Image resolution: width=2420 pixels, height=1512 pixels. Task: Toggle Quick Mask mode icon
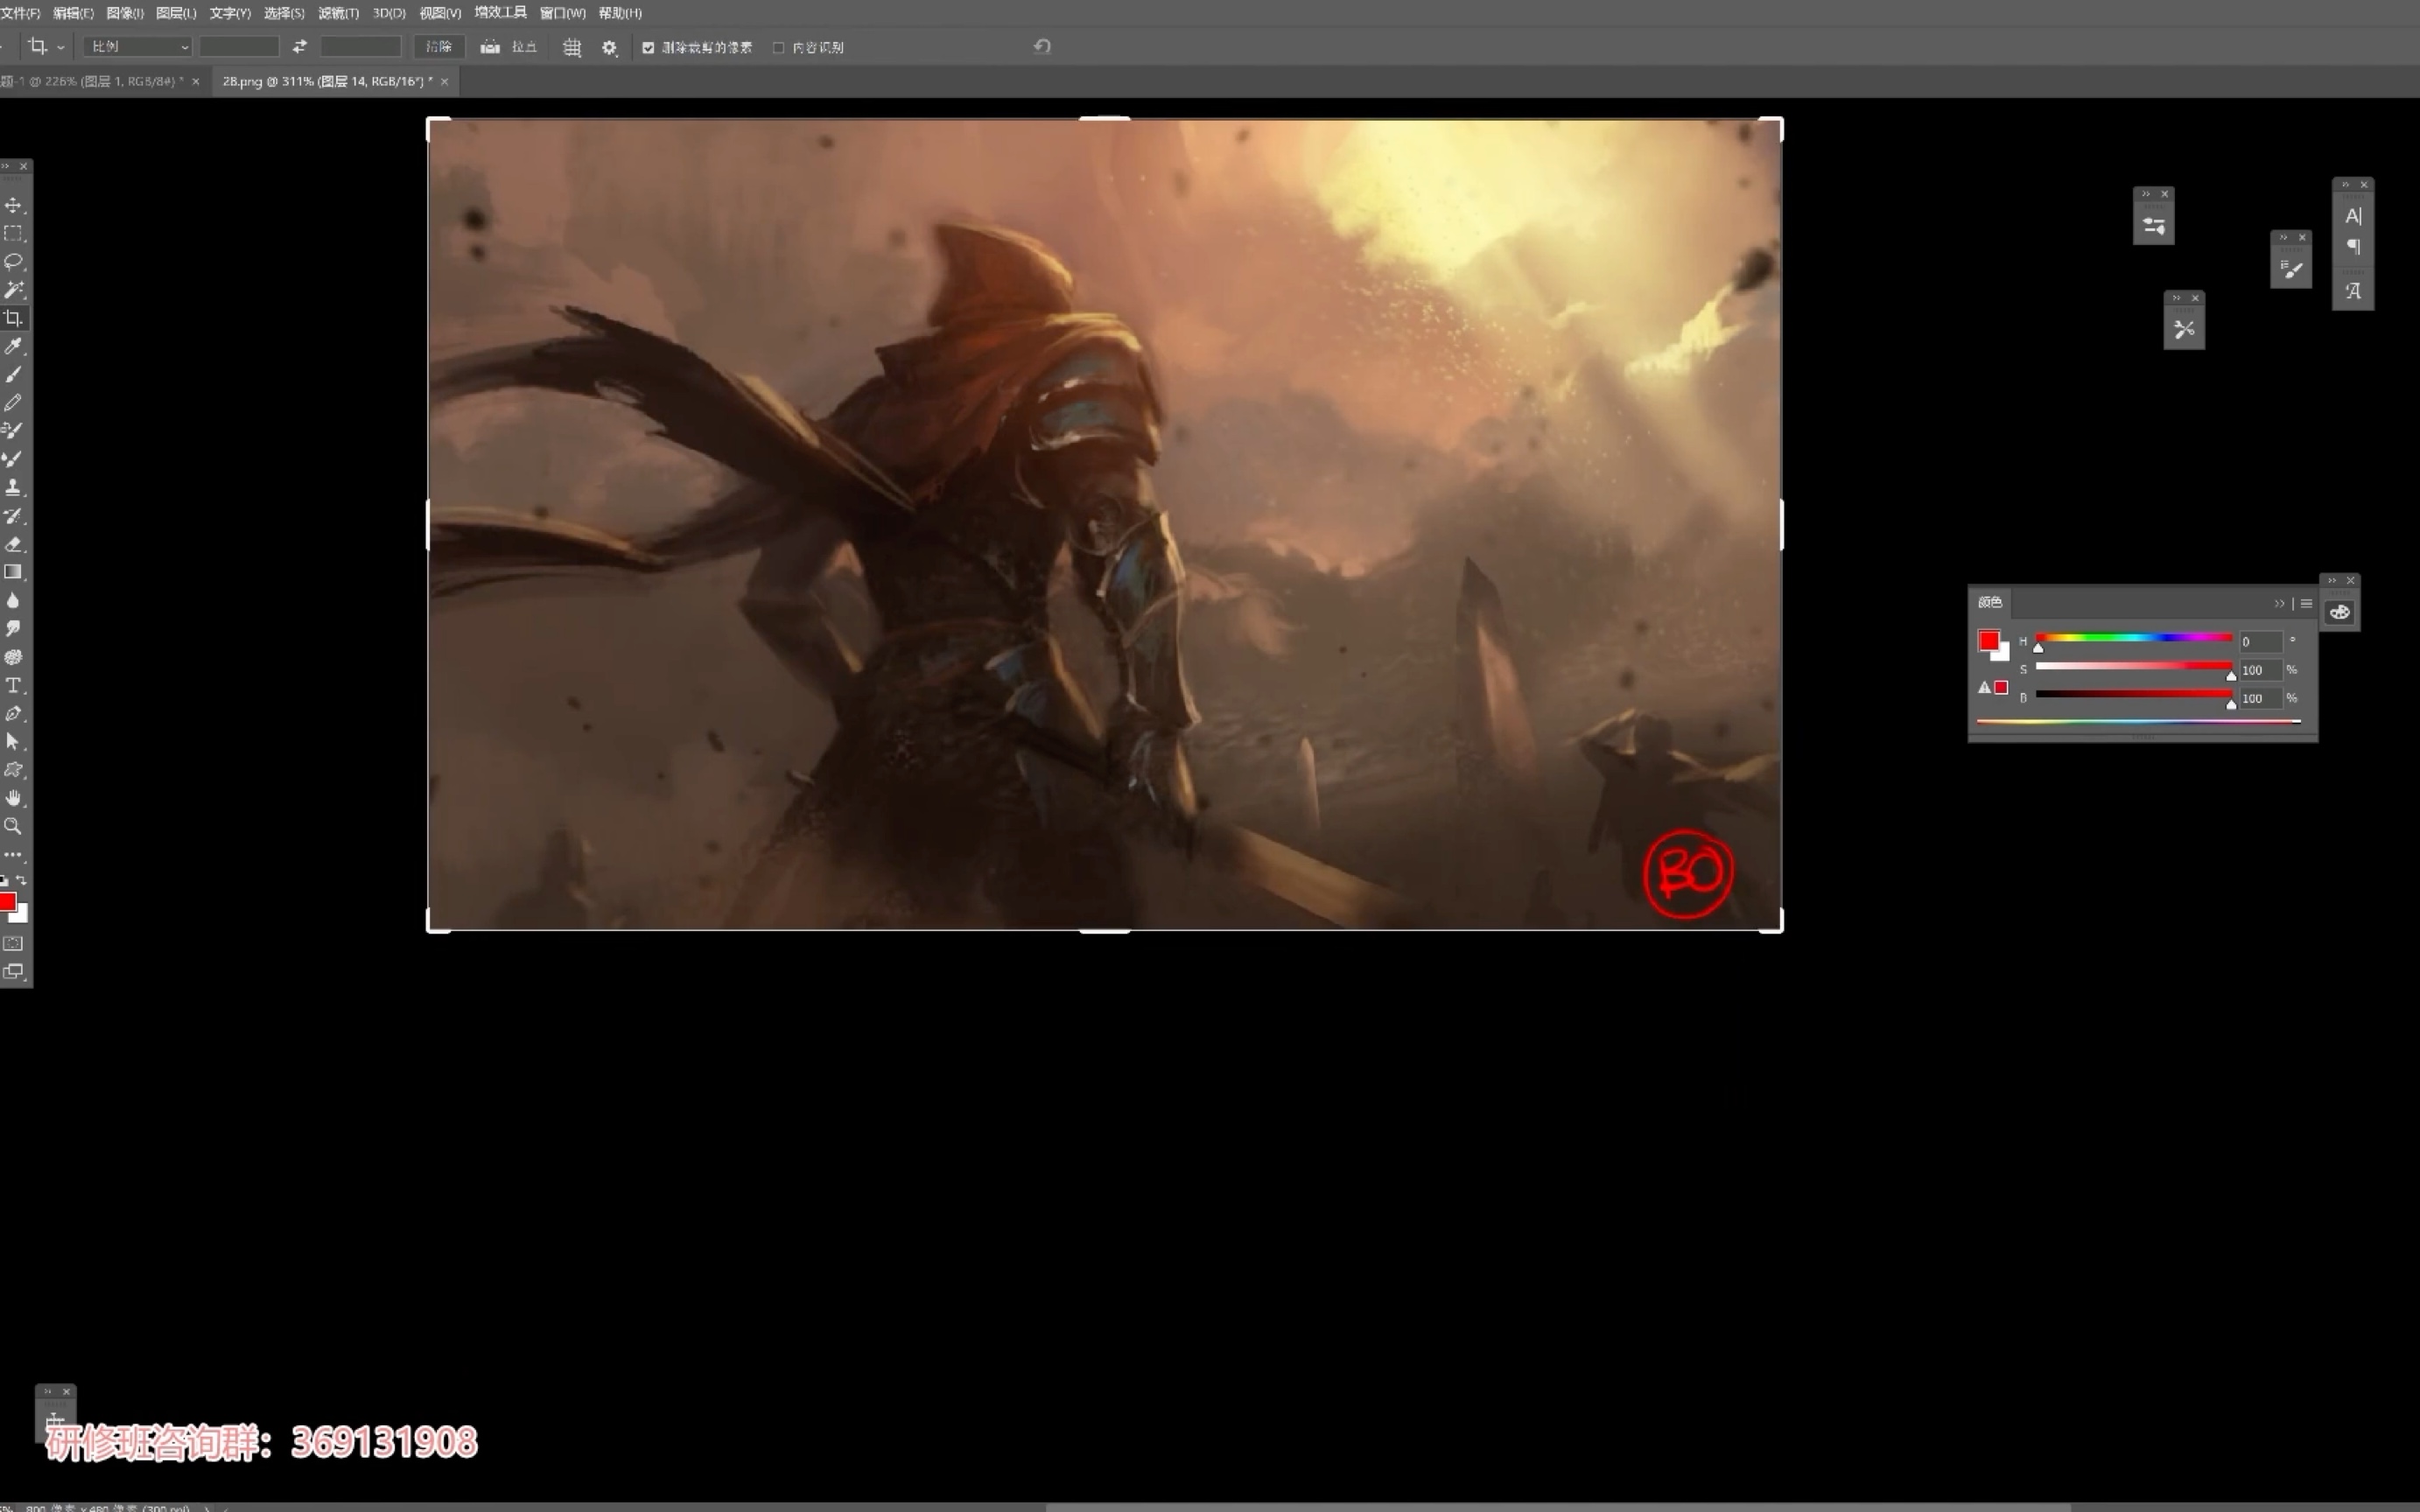point(13,943)
